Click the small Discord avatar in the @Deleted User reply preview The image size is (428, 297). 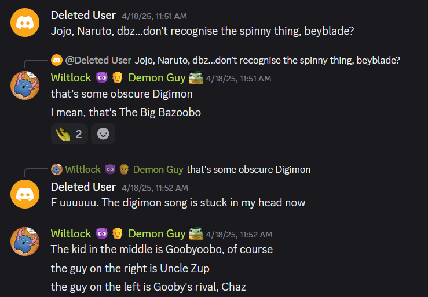click(x=57, y=60)
